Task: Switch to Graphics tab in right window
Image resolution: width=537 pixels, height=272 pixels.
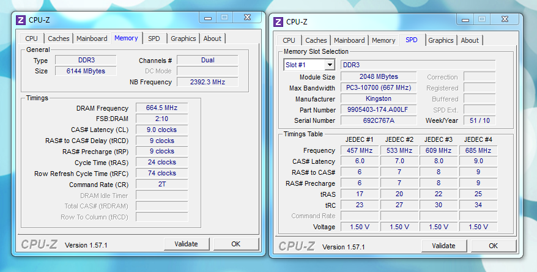Action: [x=440, y=40]
